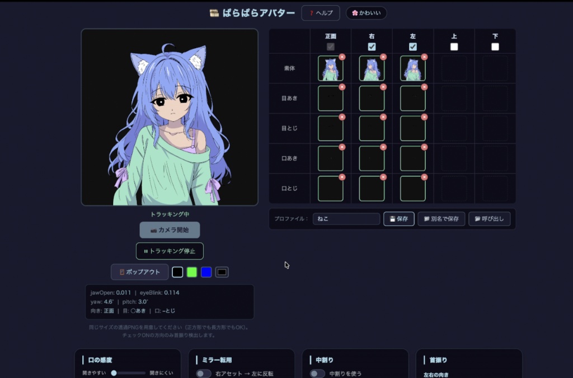Click the pitch: 3.0° value

(135, 302)
